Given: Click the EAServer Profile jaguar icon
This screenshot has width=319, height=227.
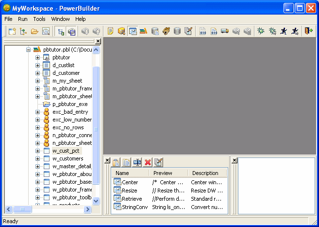Looking at the screenshot, I should coord(166,31).
